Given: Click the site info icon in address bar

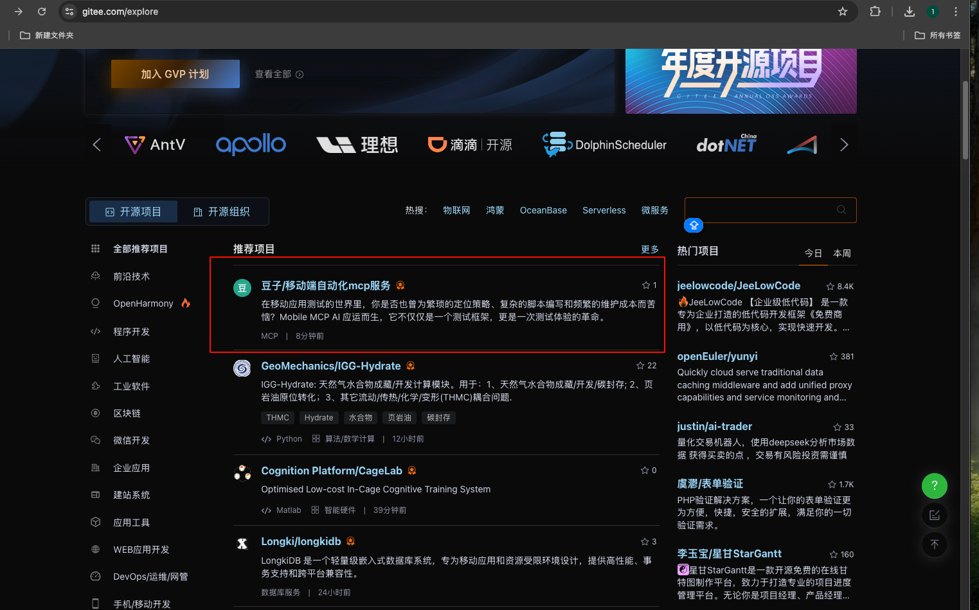Looking at the screenshot, I should click(x=70, y=12).
